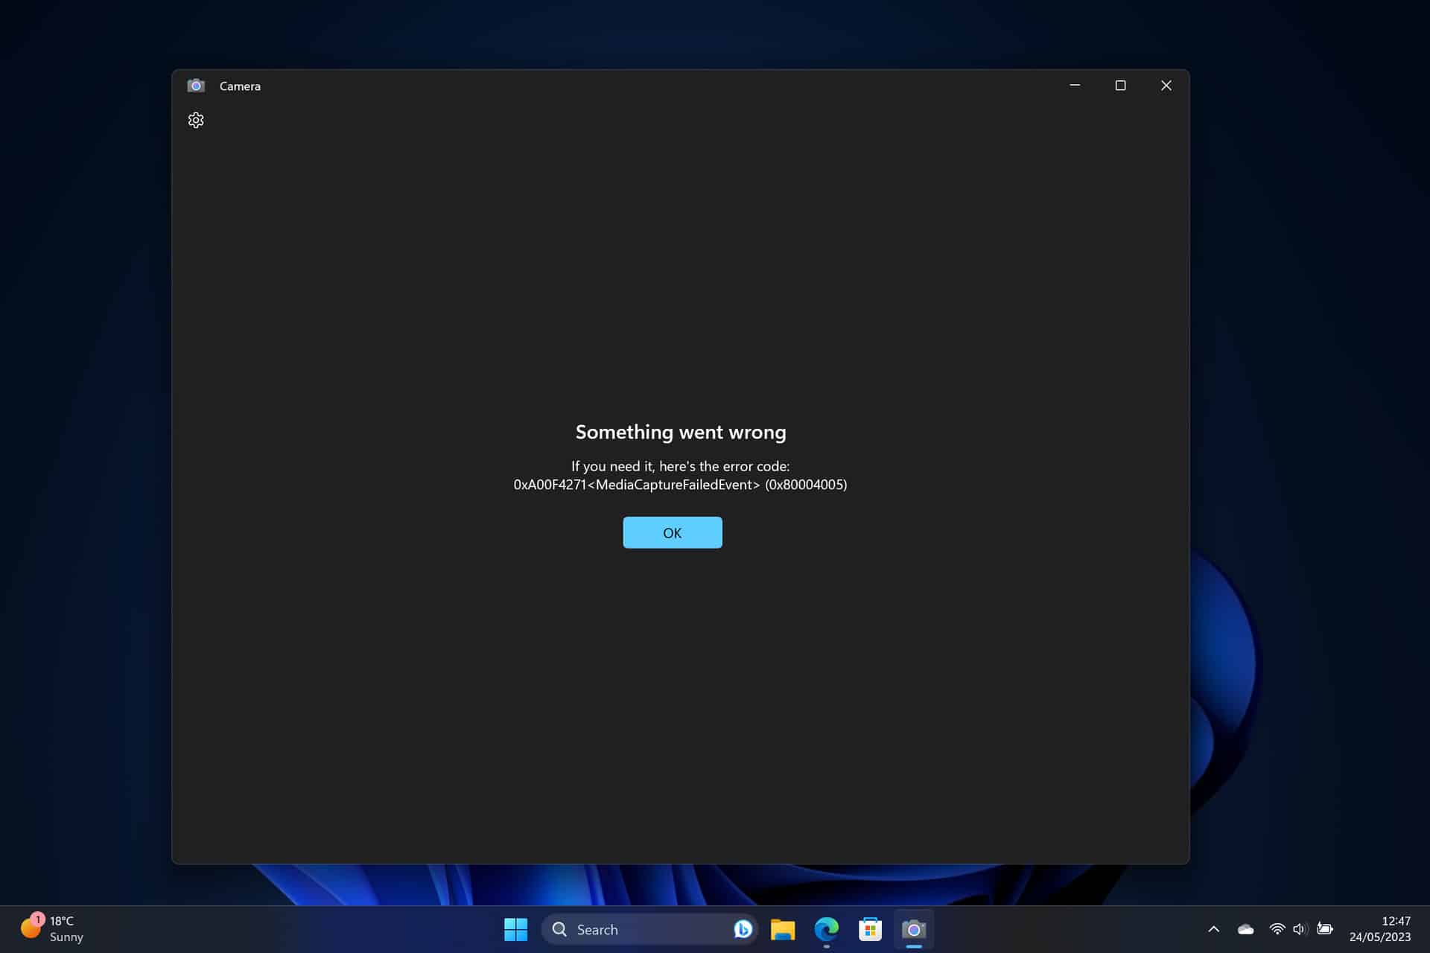The image size is (1430, 953).
Task: Launch File Explorer from taskbar
Action: [x=783, y=929]
